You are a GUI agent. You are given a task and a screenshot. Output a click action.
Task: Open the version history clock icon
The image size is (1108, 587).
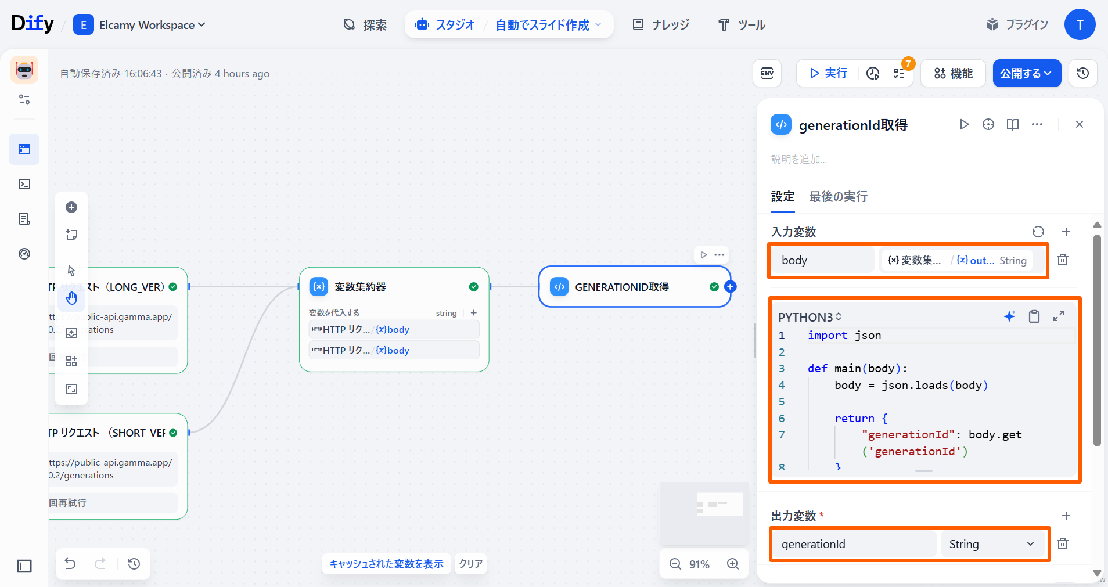[x=1082, y=73]
